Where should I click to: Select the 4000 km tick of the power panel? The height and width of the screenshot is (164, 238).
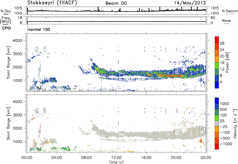[17, 41]
